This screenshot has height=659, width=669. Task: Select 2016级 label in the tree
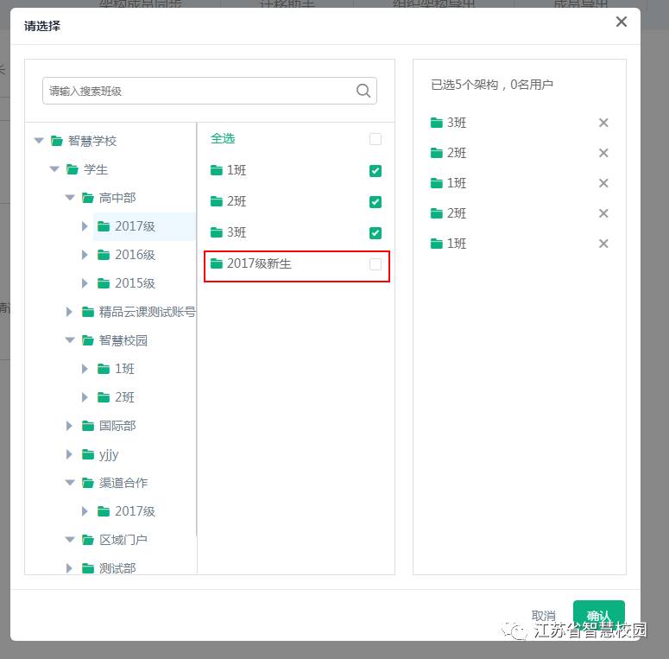pos(135,255)
